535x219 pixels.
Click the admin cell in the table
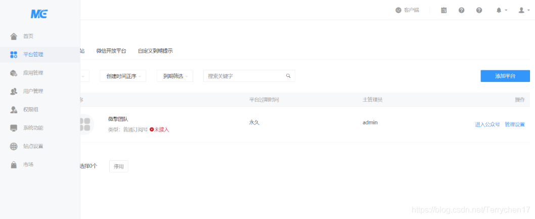[370, 122]
